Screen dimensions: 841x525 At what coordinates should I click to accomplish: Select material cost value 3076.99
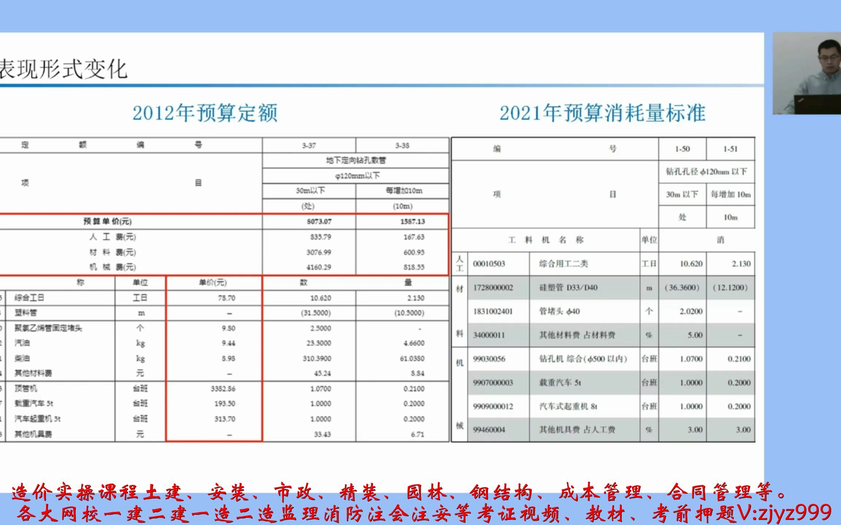[319, 252]
